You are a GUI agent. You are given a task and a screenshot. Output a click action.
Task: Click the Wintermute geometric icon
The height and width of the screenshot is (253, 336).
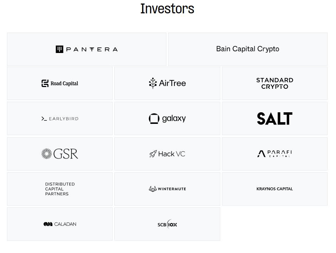[153, 189]
